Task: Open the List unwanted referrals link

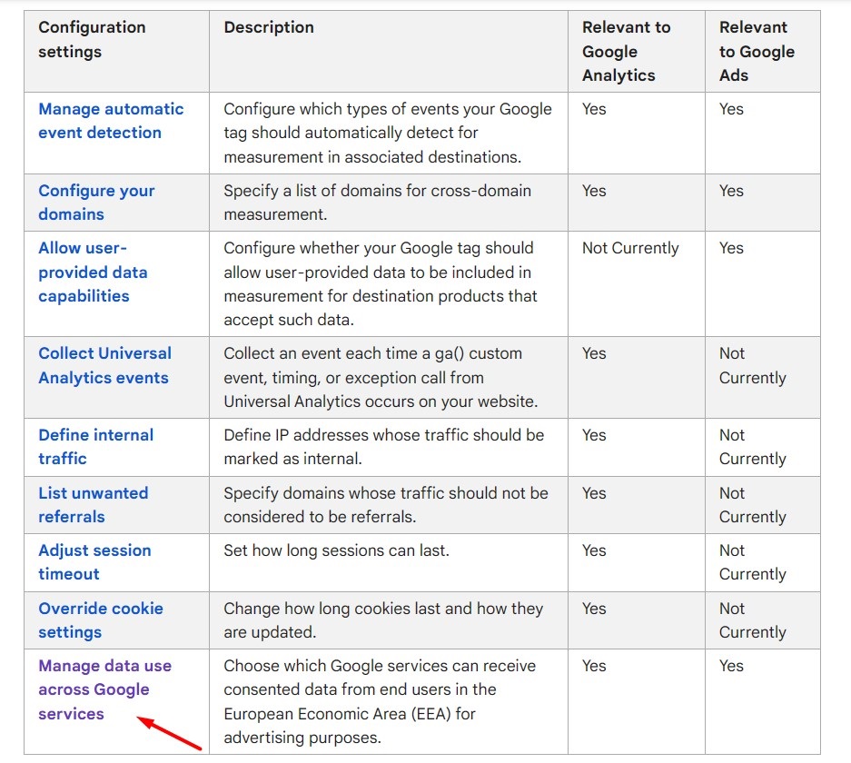Action: pyautogui.click(x=93, y=505)
